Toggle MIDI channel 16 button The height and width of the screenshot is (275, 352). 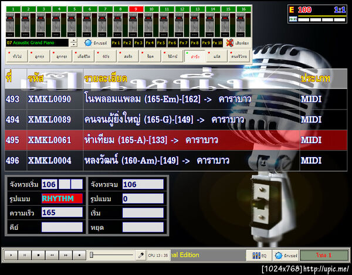(244, 9)
